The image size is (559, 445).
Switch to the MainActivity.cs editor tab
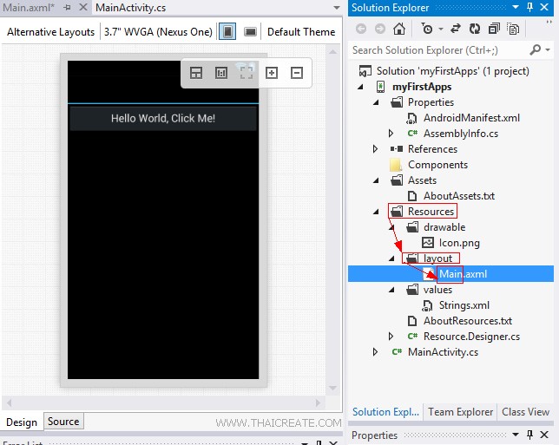(130, 8)
